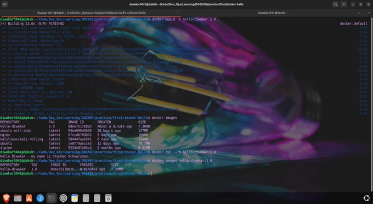Image resolution: width=373 pixels, height=204 pixels.
Task: Open the notes text editor dock icon
Action: [x=75, y=198]
